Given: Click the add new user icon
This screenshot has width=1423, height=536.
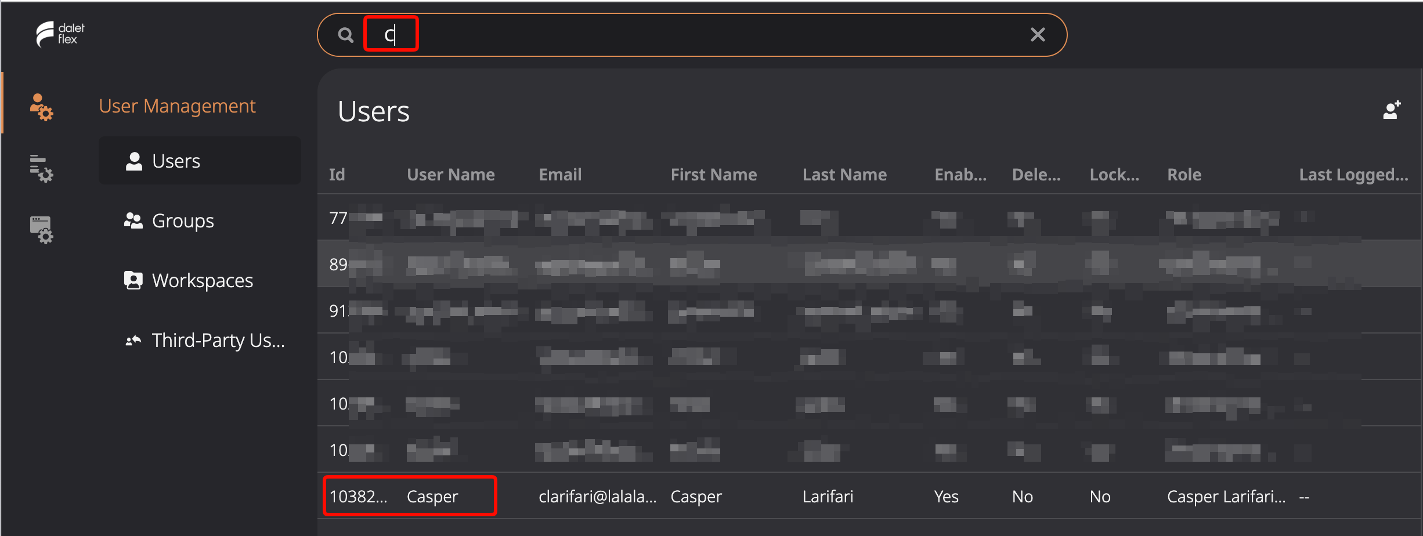Looking at the screenshot, I should (x=1392, y=110).
